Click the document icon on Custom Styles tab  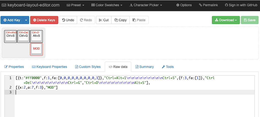click(77, 67)
